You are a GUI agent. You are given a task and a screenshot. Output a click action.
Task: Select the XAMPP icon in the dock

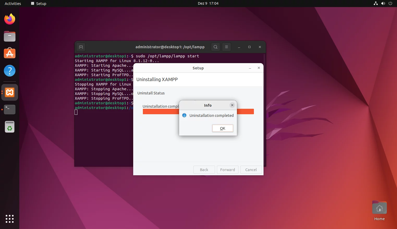[x=10, y=92]
